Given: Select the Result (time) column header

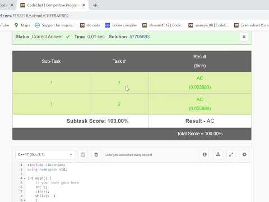Looking at the screenshot, I should (x=200, y=61).
